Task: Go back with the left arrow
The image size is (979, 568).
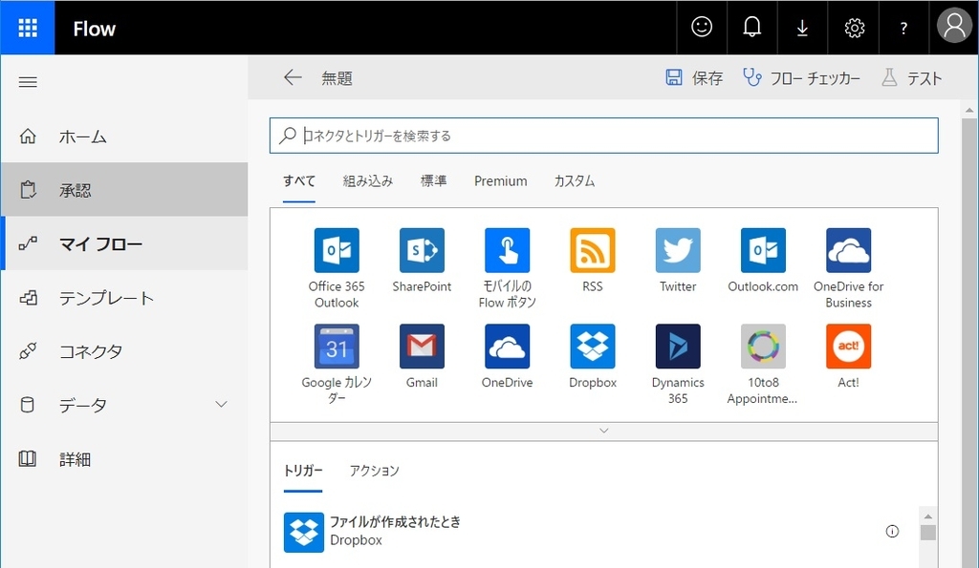Action: point(293,77)
